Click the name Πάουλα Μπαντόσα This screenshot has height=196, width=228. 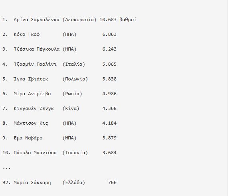coord(35,153)
